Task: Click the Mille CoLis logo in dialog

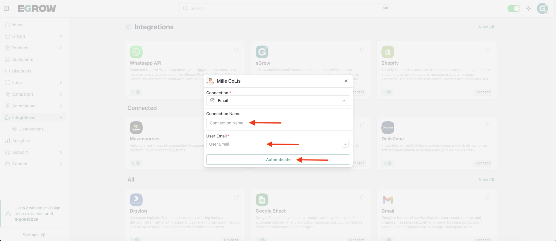Action: pos(210,81)
